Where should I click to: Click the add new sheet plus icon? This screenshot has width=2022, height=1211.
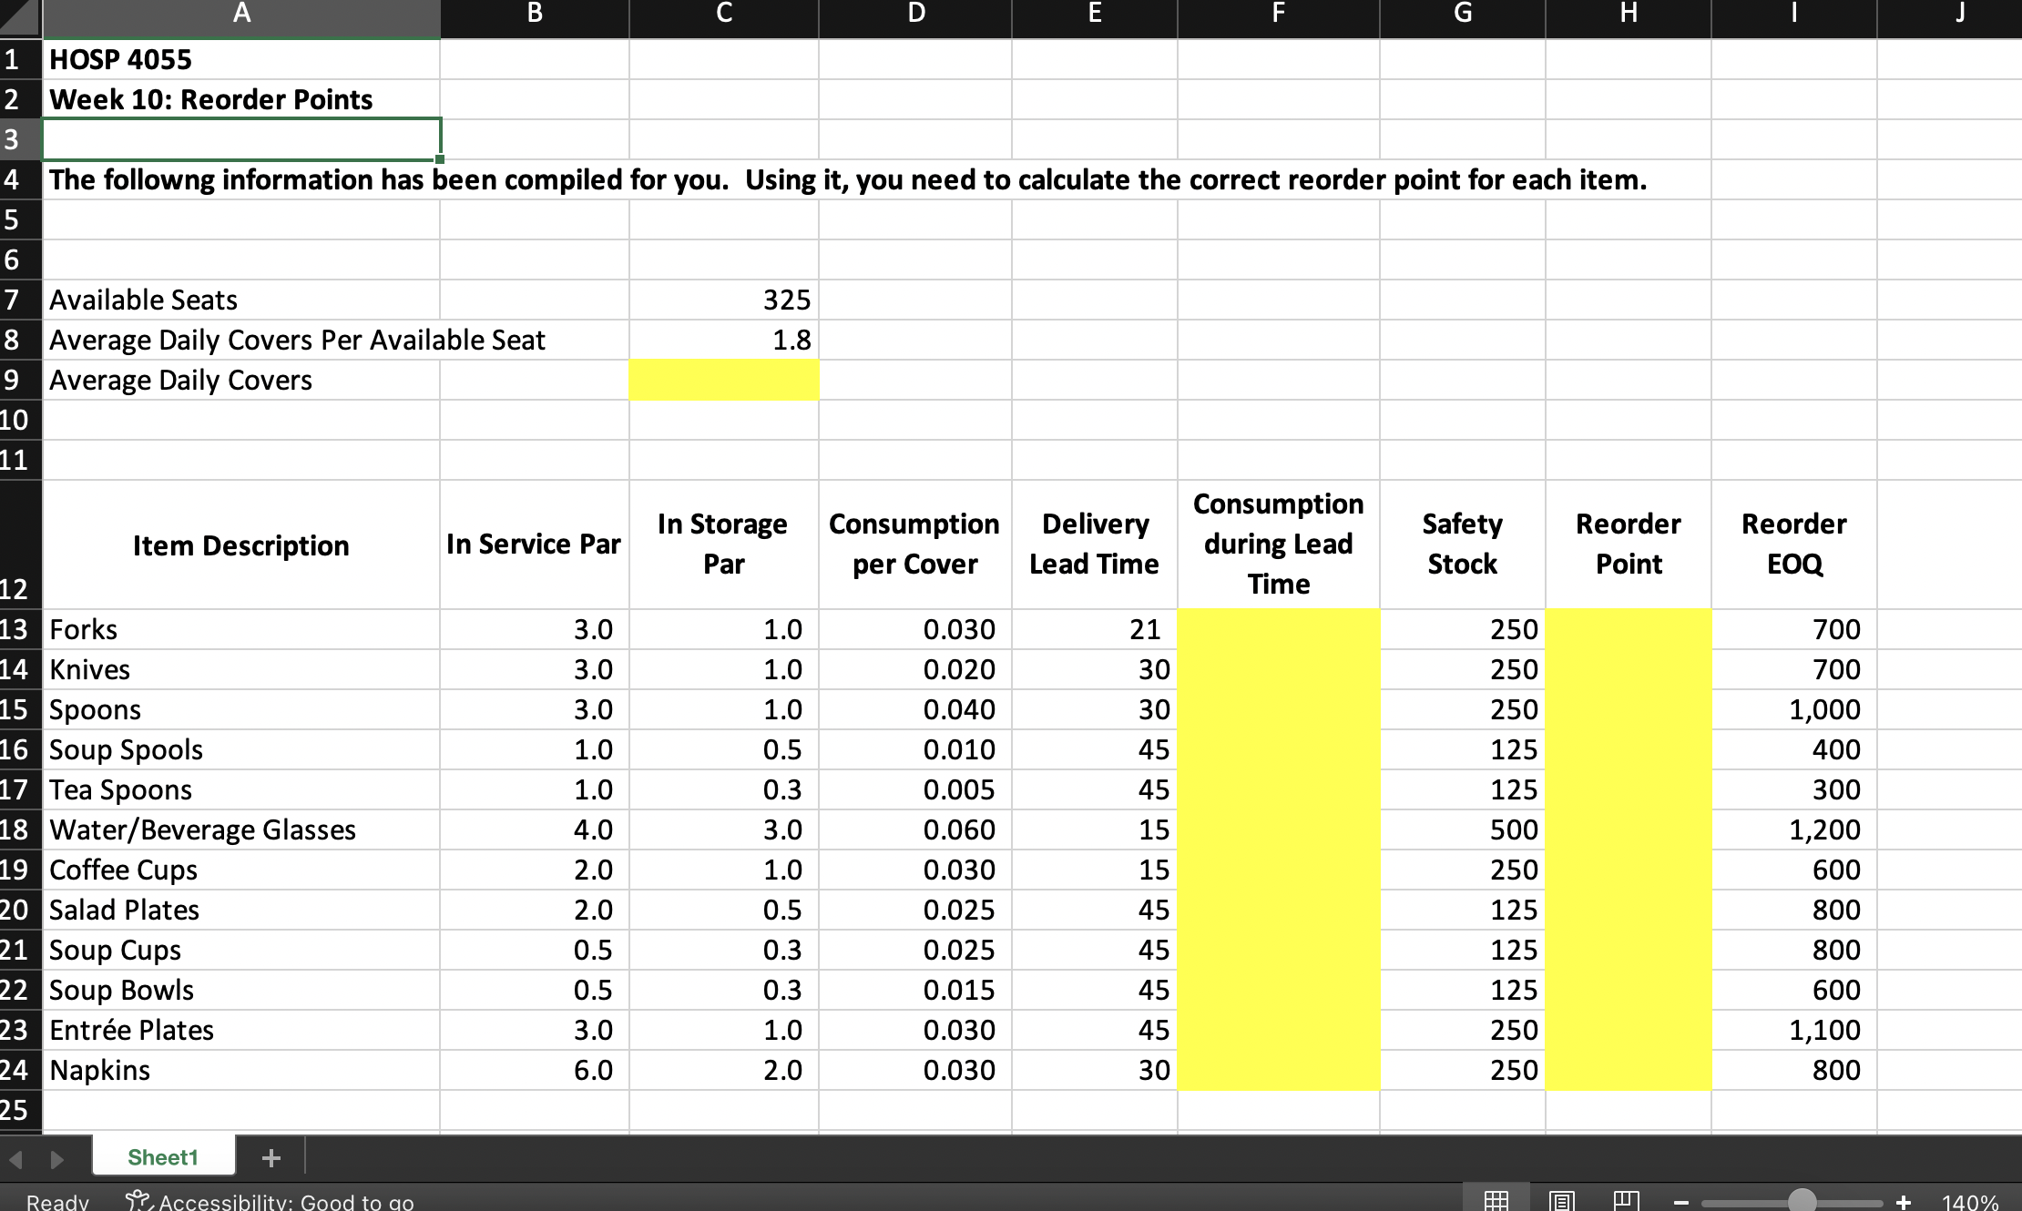pyautogui.click(x=271, y=1158)
